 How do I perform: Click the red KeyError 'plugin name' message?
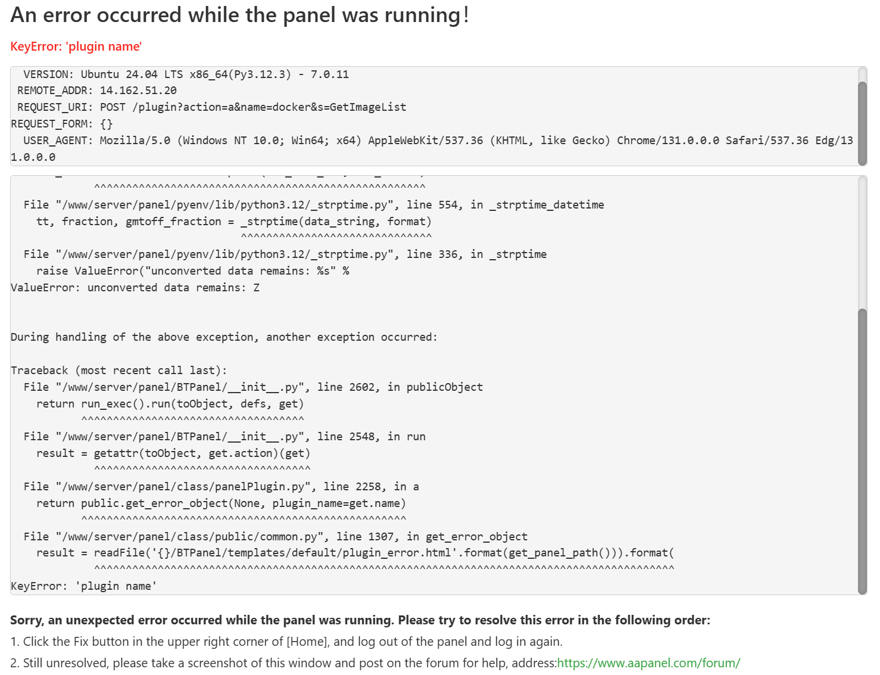point(76,46)
